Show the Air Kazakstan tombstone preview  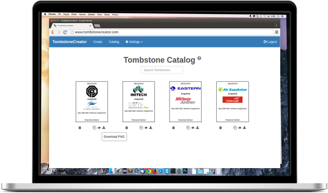[240, 128]
